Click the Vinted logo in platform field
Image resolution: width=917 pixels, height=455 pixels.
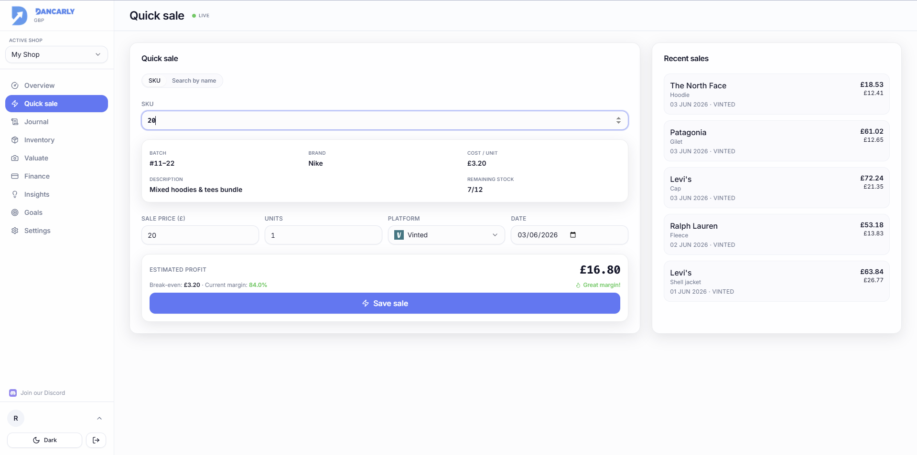[399, 235]
